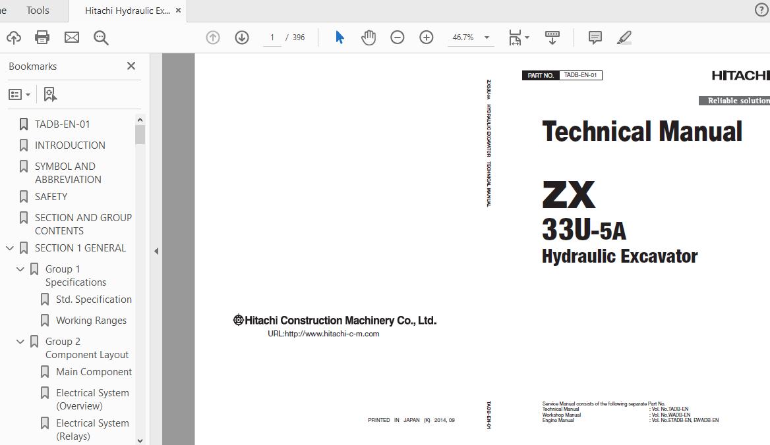Open bookmarks options list icon

pyautogui.click(x=15, y=95)
